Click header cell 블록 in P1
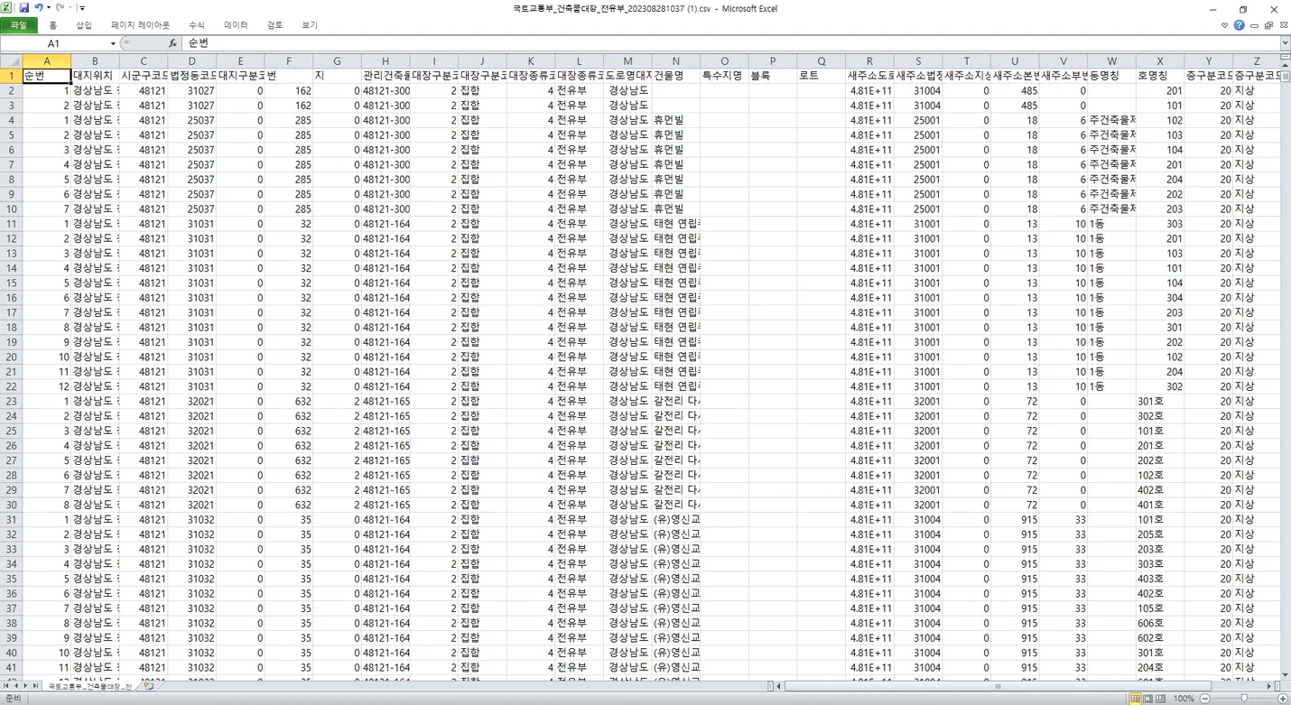This screenshot has height=705, width=1291. 773,76
